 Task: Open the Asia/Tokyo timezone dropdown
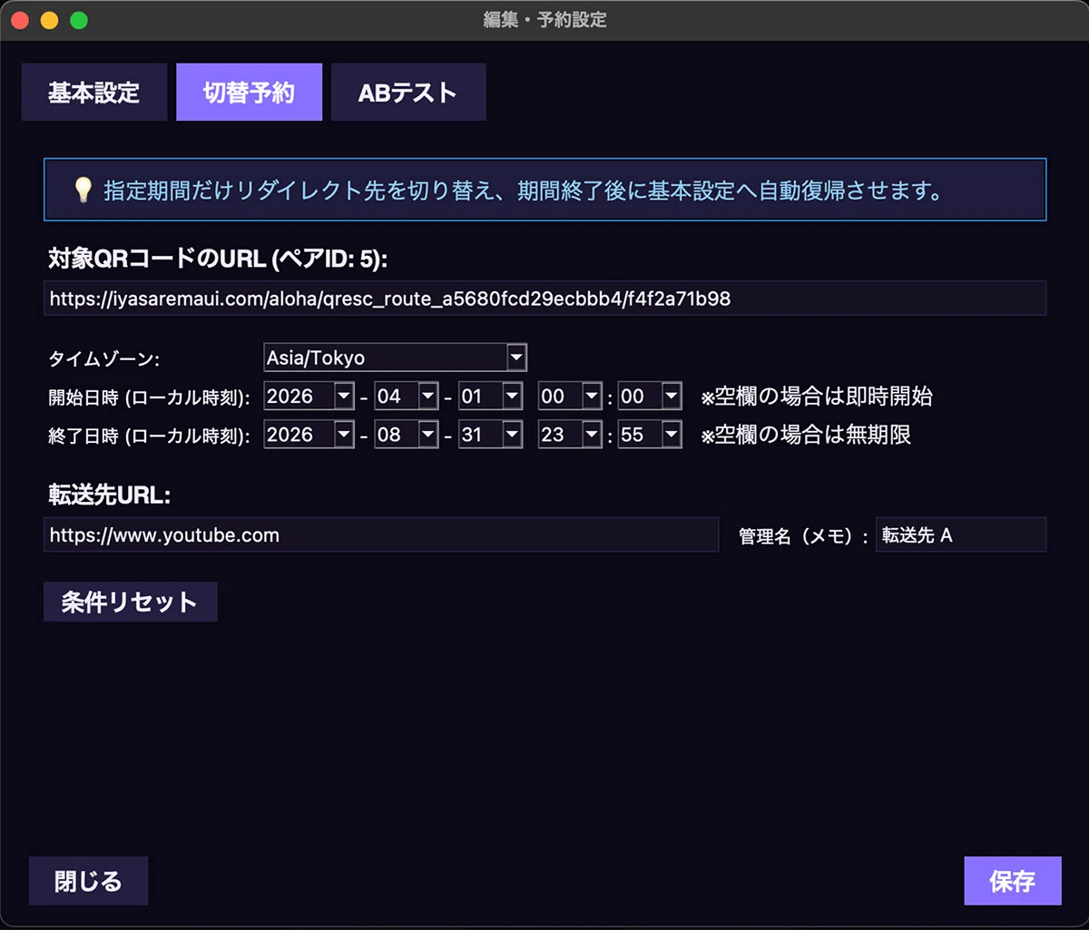pyautogui.click(x=396, y=357)
